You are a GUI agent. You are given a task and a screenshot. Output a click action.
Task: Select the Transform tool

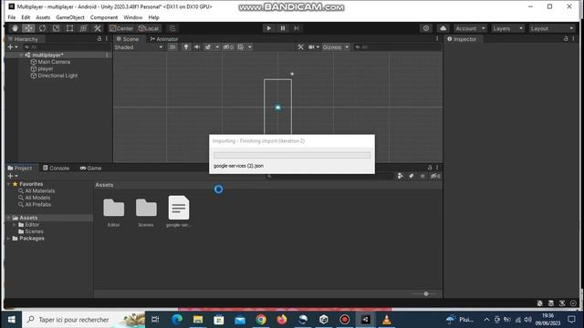(x=83, y=28)
